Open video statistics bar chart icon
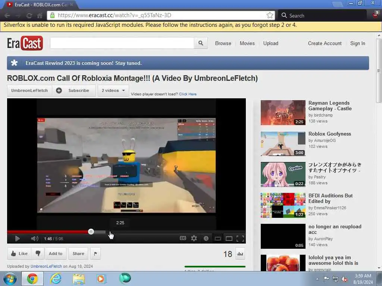 pyautogui.click(x=240, y=254)
